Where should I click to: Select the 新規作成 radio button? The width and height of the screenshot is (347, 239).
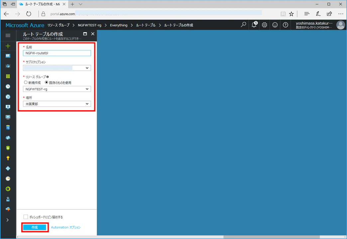(26, 82)
